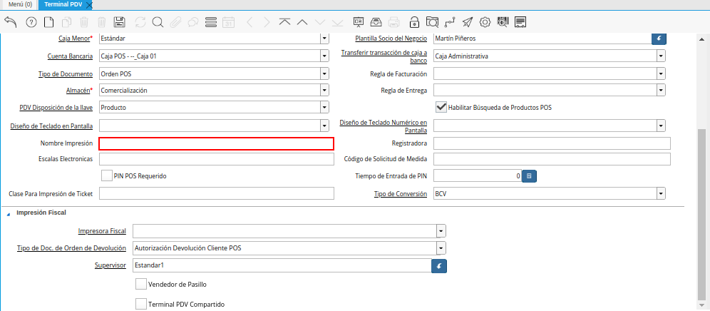This screenshot has width=710, height=311.
Task: Focus the Escalas Electronicas field
Action: click(217, 159)
